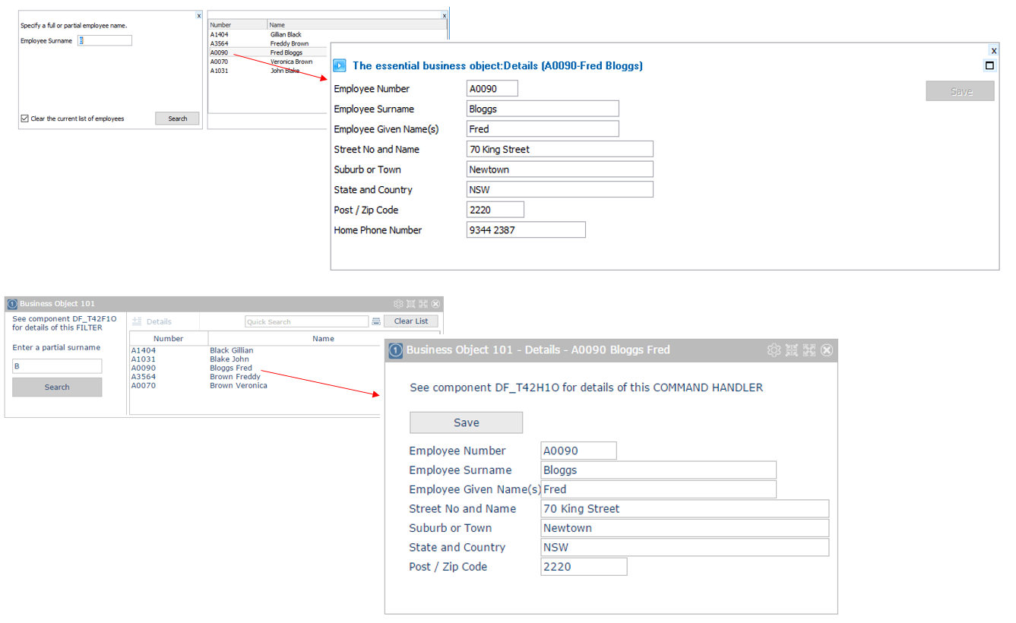Click the numbered app icon beside the Business Object 101 filter title
This screenshot has width=1016, height=623.
pyautogui.click(x=12, y=304)
